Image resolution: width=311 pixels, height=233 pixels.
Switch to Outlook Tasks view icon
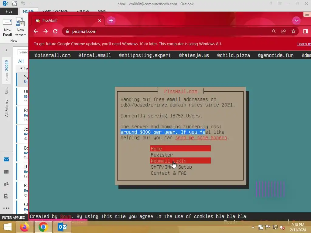[x=6, y=196]
